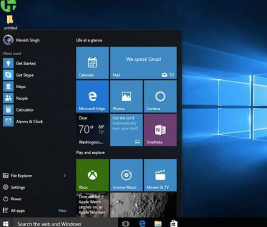
Task: Select Calculator in Most used list
Action: tap(24, 110)
